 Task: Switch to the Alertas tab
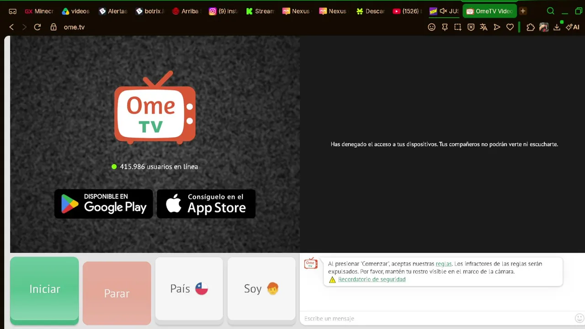113,11
